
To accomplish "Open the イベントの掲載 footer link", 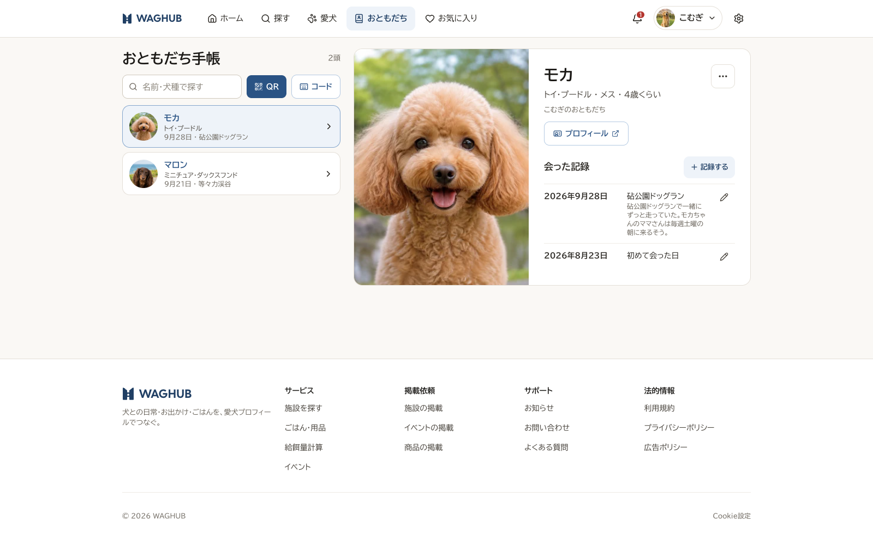I will [429, 428].
